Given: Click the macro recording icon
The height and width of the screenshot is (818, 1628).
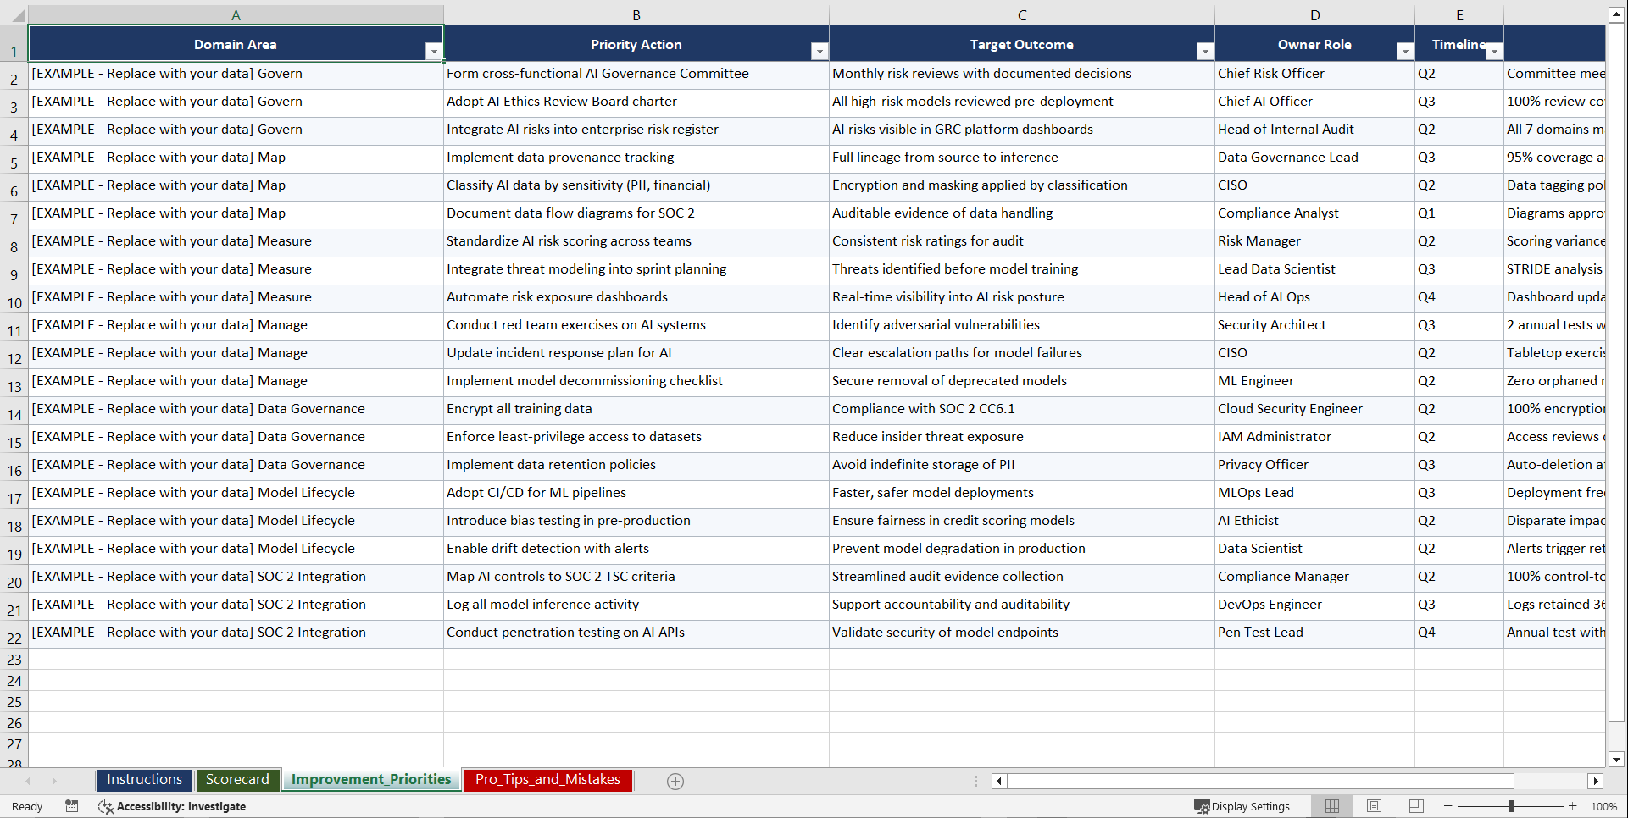Looking at the screenshot, I should 72,806.
